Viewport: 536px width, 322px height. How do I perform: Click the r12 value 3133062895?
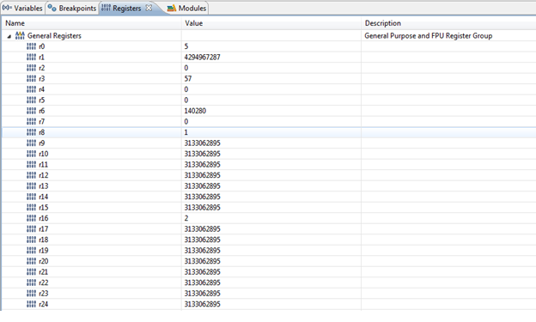[203, 175]
